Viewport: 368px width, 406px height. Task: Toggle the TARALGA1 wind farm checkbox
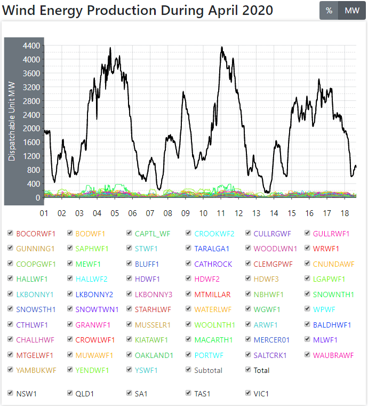click(x=189, y=249)
